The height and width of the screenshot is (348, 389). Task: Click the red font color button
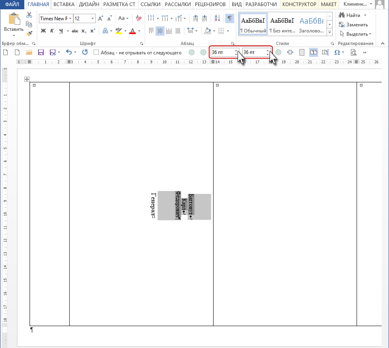[133, 31]
